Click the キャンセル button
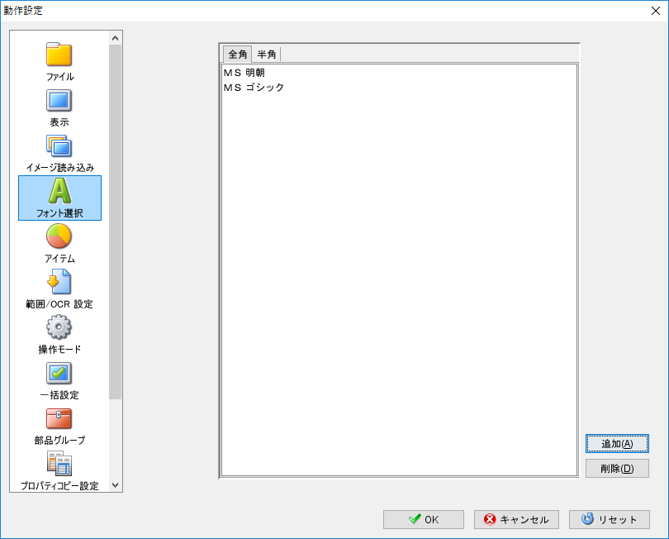669x539 pixels. [516, 519]
